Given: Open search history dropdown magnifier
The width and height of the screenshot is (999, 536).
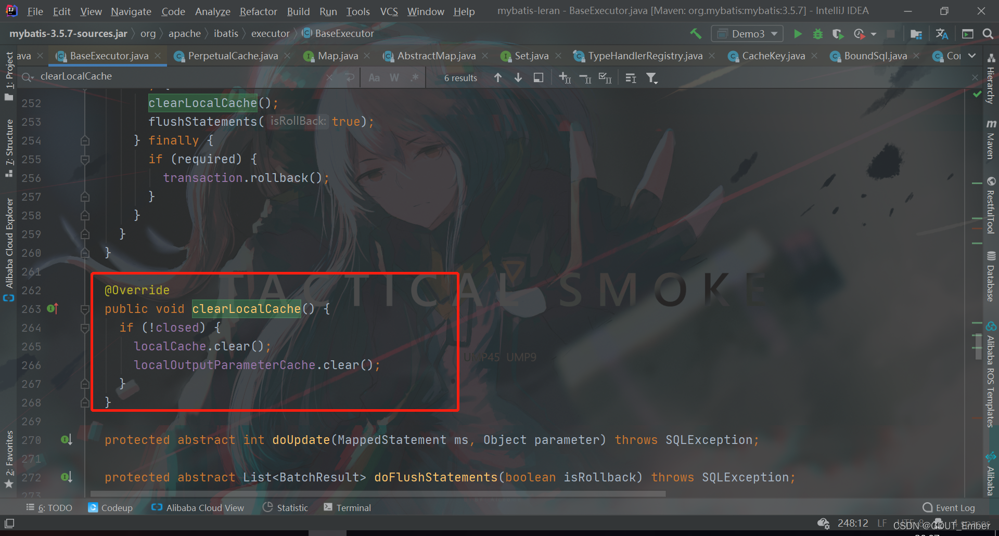Looking at the screenshot, I should point(28,77).
